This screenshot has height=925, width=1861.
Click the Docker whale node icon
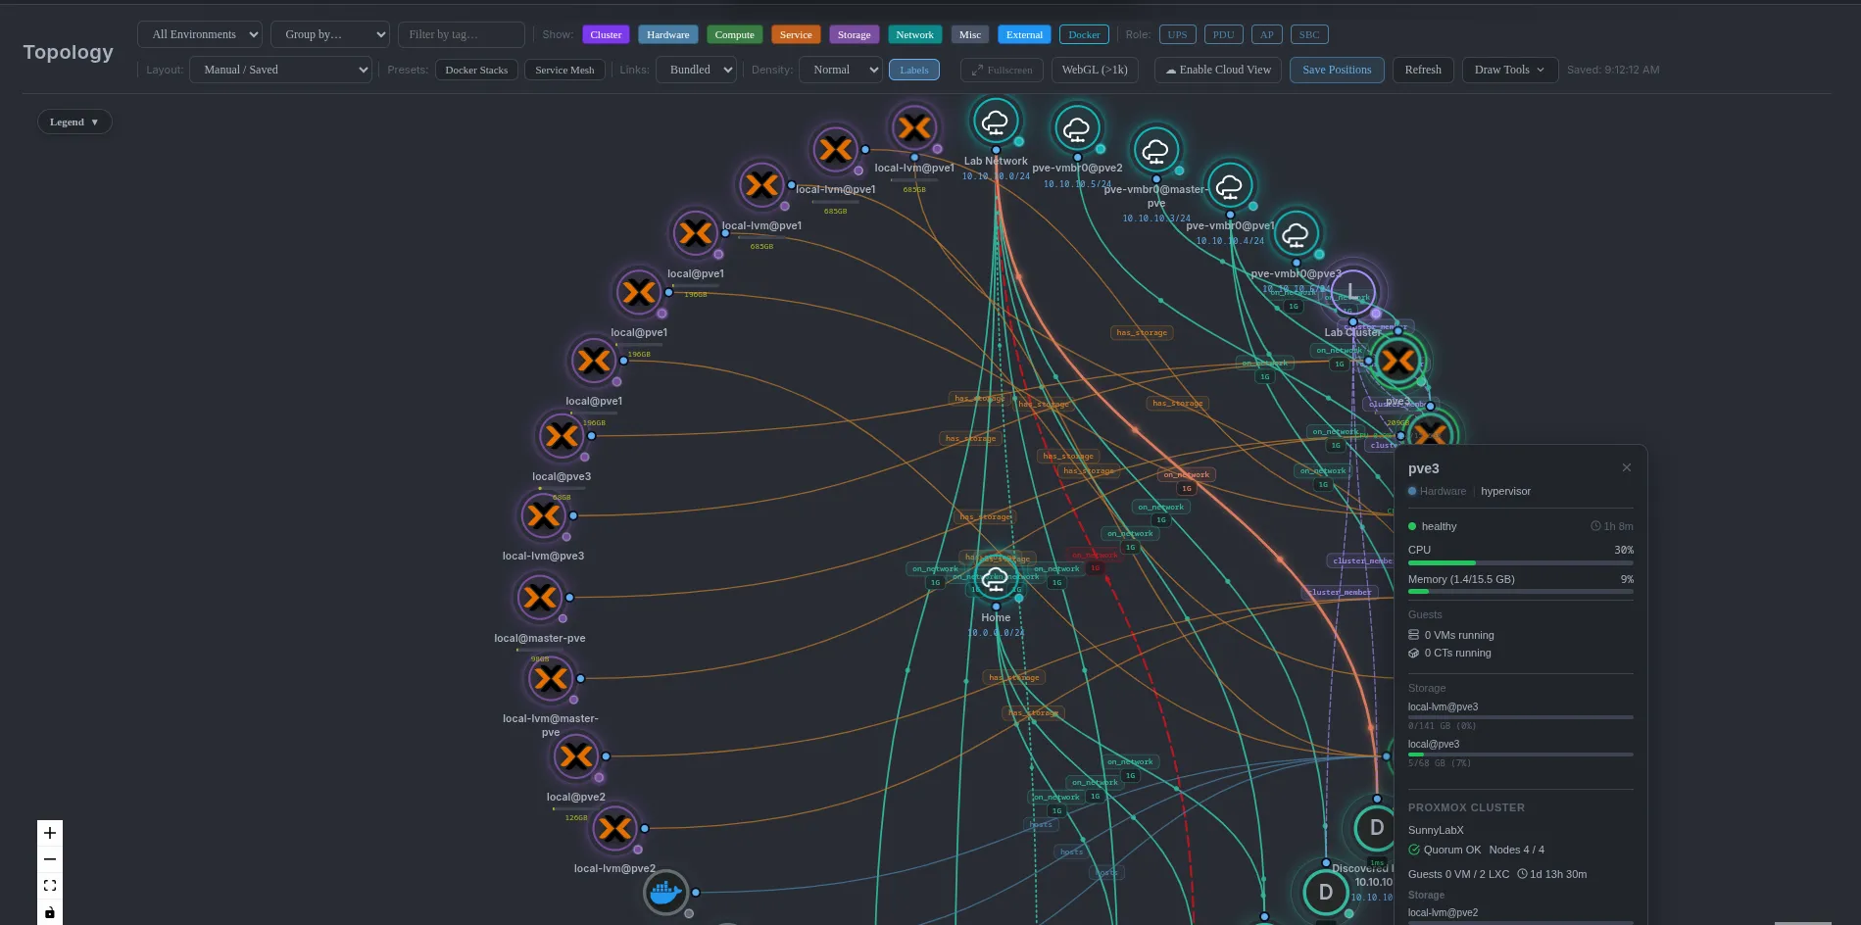[x=665, y=893]
